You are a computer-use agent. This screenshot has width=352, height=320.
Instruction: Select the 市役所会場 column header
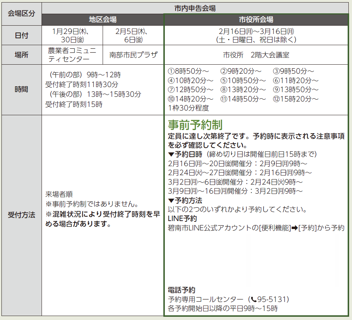[x=256, y=20]
